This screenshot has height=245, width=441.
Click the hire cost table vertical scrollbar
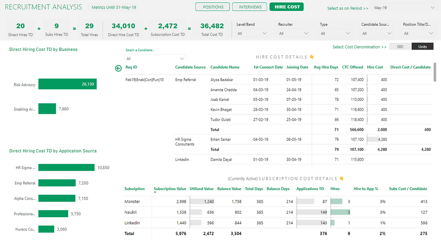pyautogui.click(x=435, y=72)
